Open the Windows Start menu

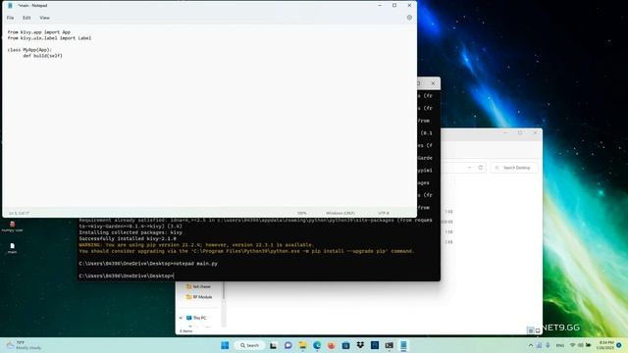(225, 345)
